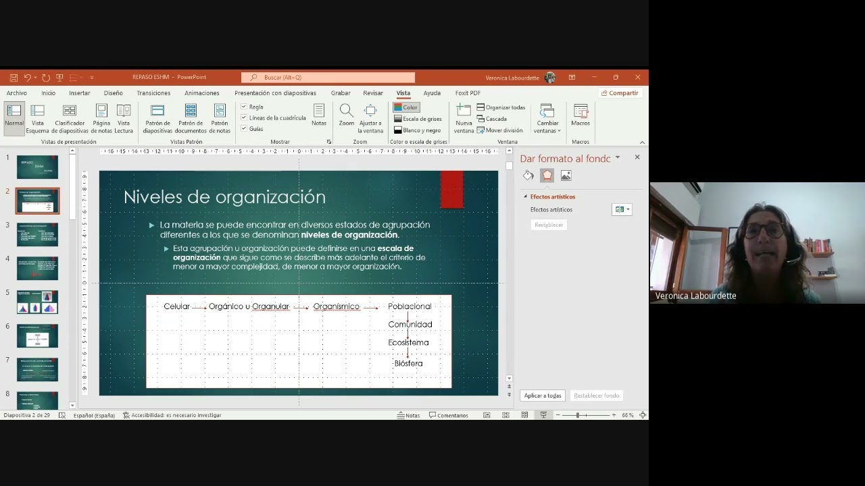Click the status bar zoom slider

coord(585,415)
